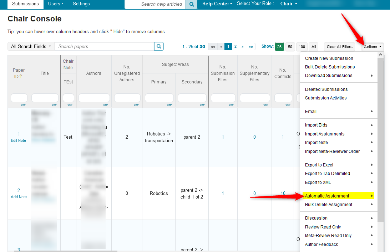Clear the No. Conflicts filter
390x252 pixels.
(x=288, y=105)
